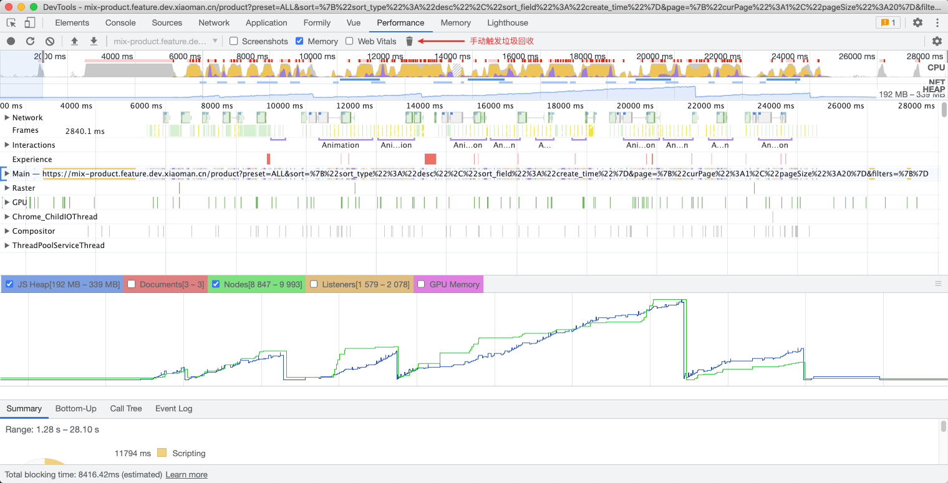The image size is (948, 483).
Task: Collect garbage with trash icon
Action: click(x=409, y=41)
